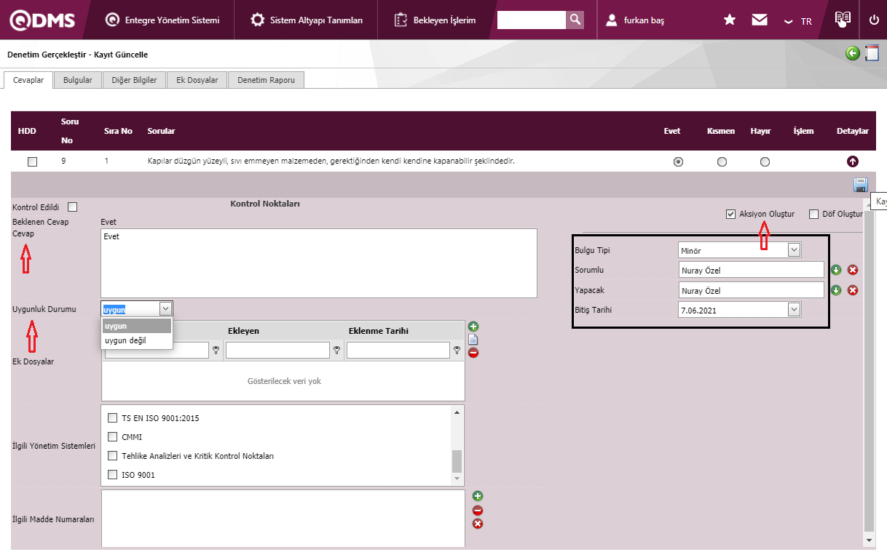Click the green back arrow icon
This screenshot has width=887, height=552.
[x=853, y=53]
